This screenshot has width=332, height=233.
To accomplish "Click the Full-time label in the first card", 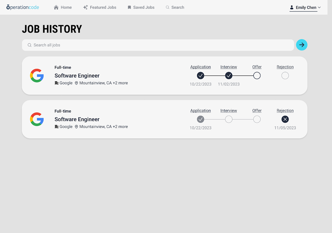I will pos(63,68).
